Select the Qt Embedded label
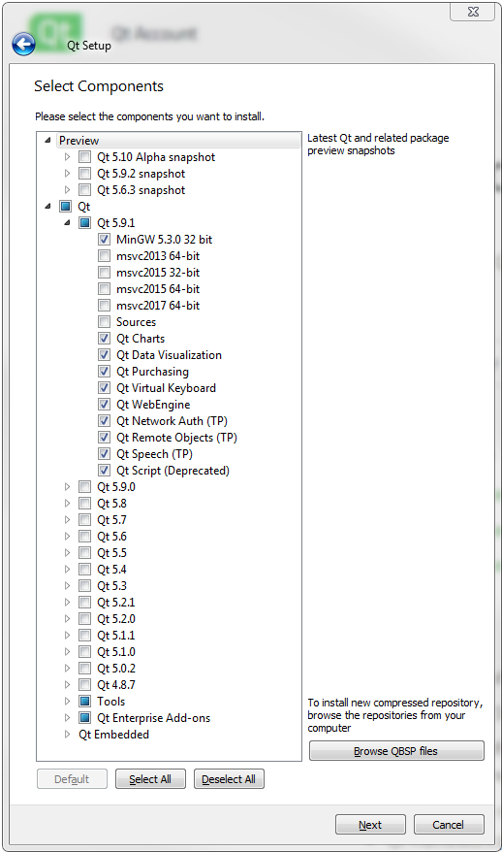This screenshot has width=502, height=852. (x=114, y=735)
